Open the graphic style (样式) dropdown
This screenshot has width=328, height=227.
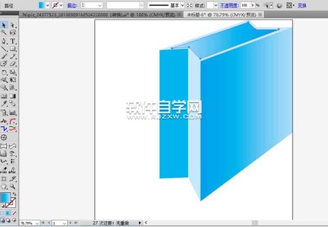216,5
